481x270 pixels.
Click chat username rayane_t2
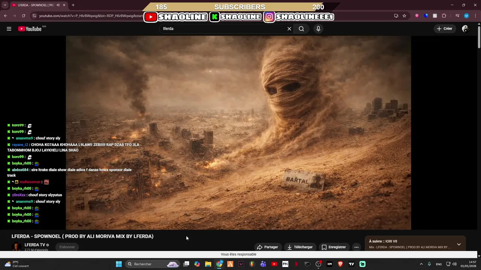[20, 145]
